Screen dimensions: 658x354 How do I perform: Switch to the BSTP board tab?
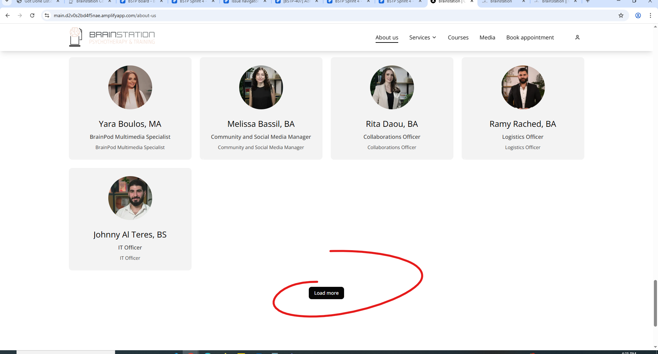[141, 1]
